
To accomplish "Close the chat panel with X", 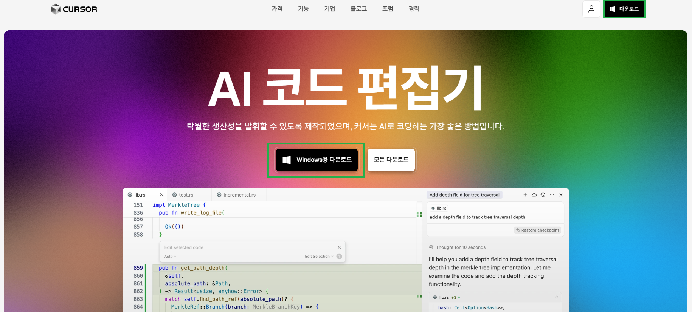I will [x=561, y=195].
